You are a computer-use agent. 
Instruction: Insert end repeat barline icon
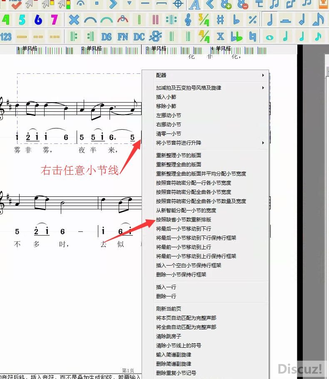click(90, 37)
